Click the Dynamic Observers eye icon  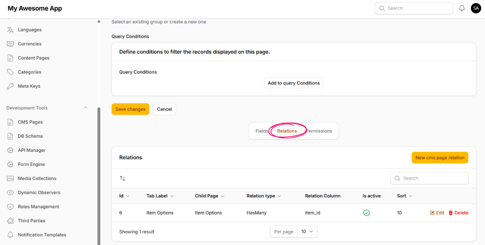[10, 193]
